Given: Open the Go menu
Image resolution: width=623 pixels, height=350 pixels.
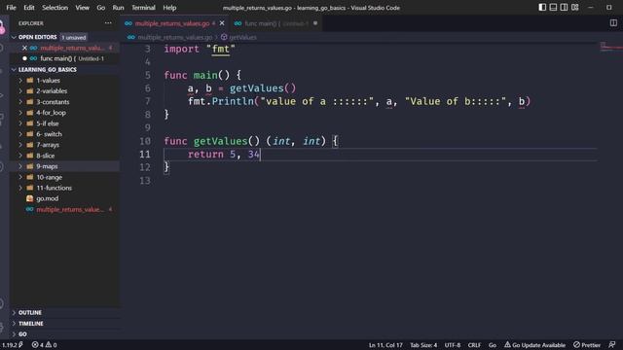Looking at the screenshot, I should tap(101, 8).
